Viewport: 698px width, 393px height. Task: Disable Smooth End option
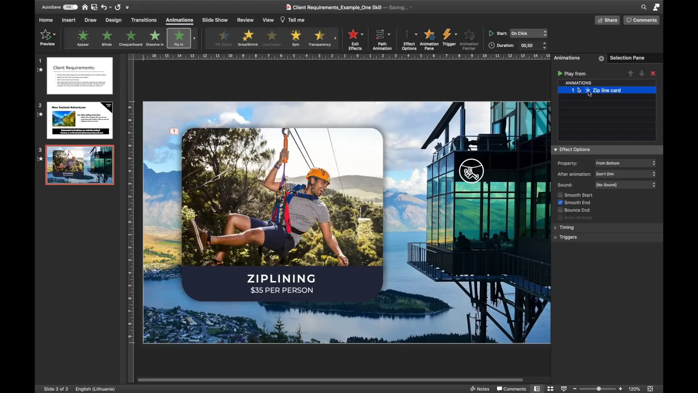561,202
